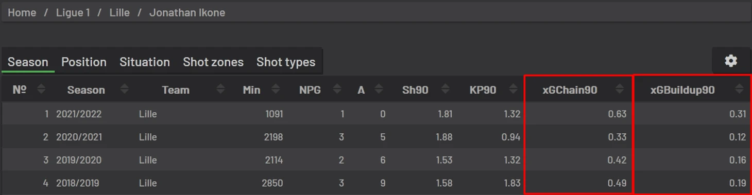Sort by A (assists) column arrows
The image size is (752, 195).
tap(379, 90)
